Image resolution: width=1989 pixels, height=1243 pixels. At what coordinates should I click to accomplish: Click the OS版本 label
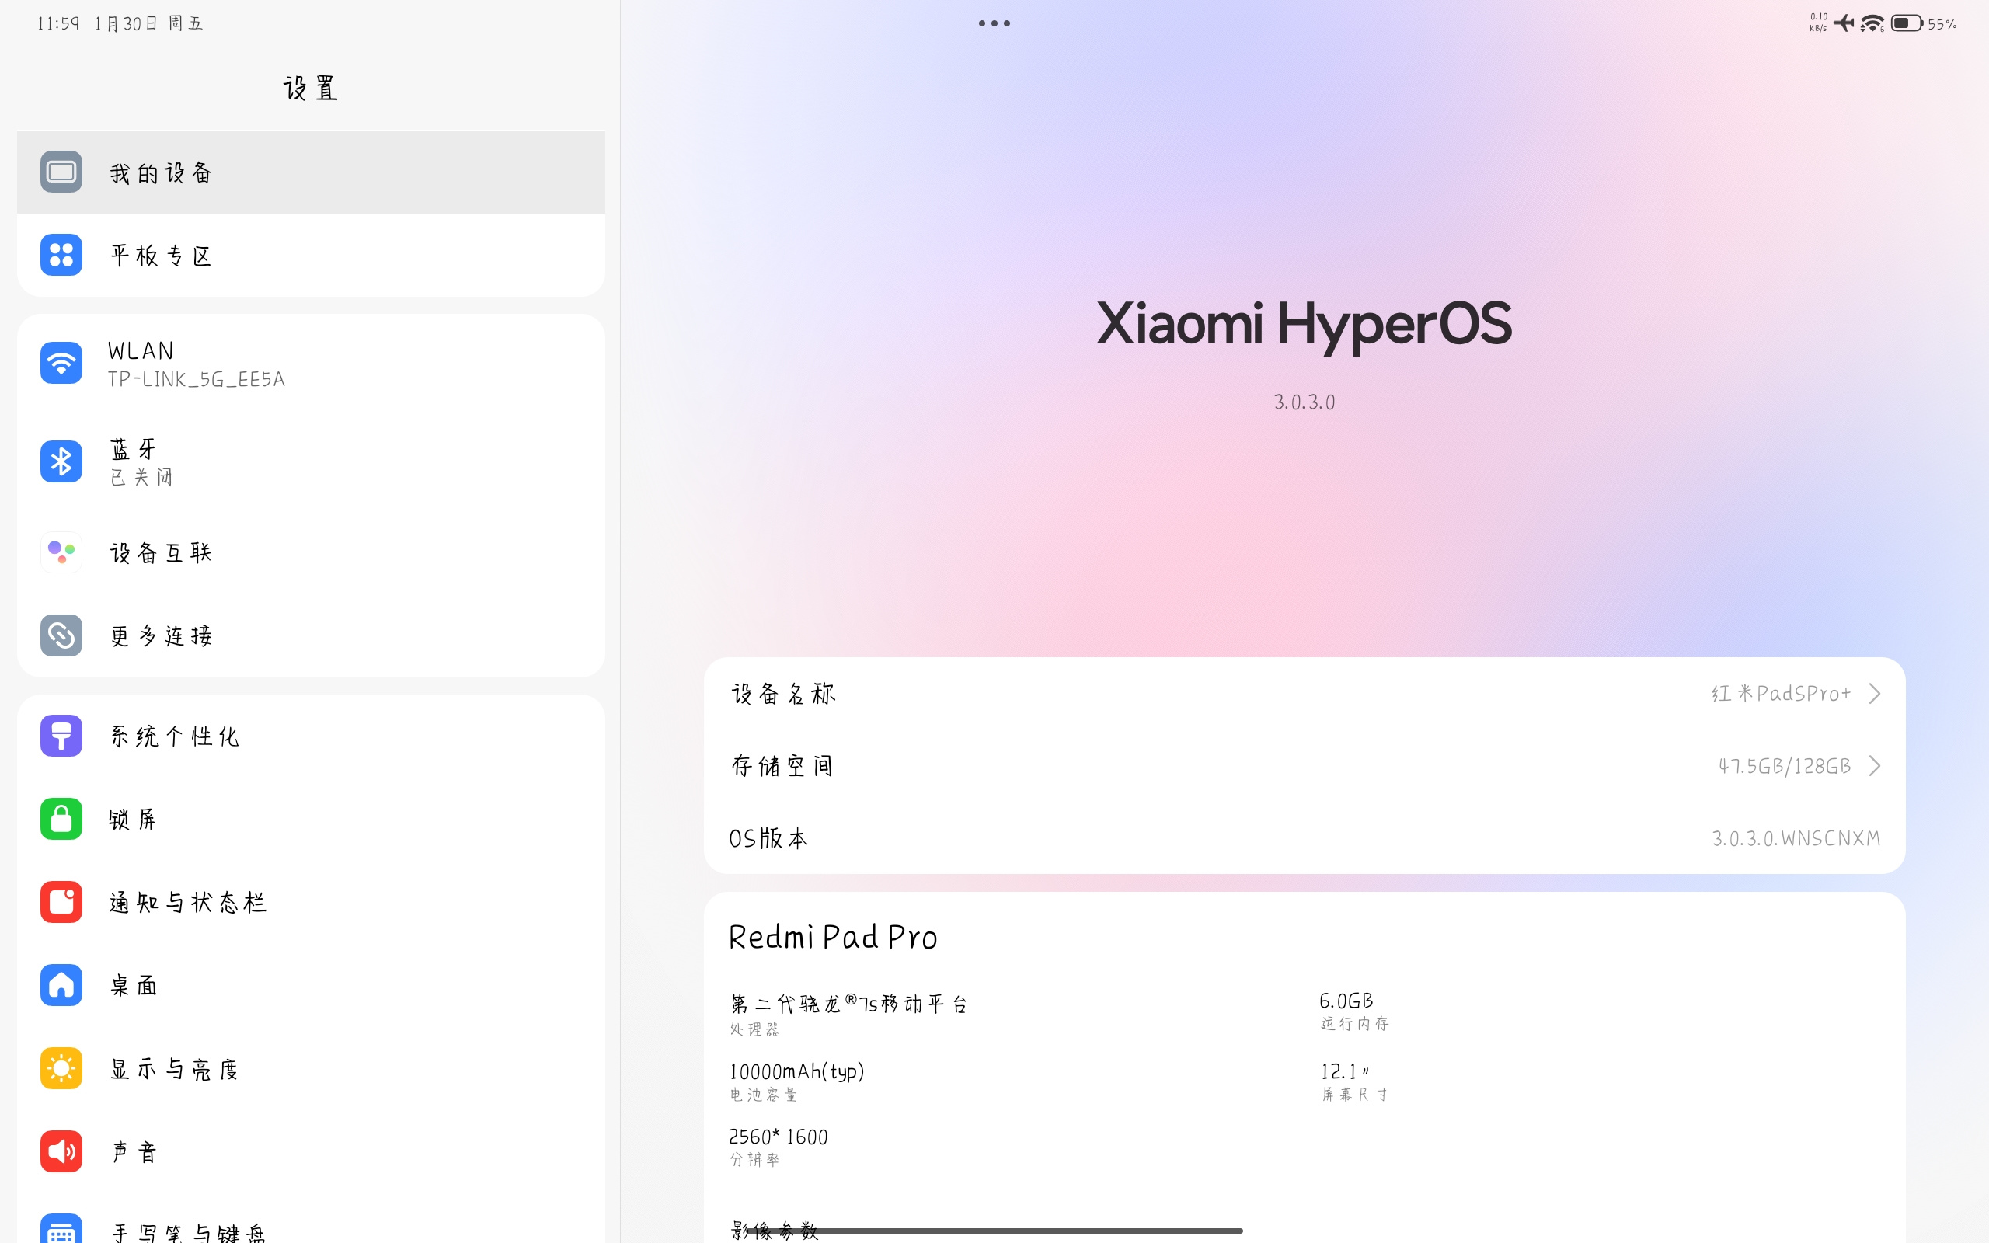768,837
